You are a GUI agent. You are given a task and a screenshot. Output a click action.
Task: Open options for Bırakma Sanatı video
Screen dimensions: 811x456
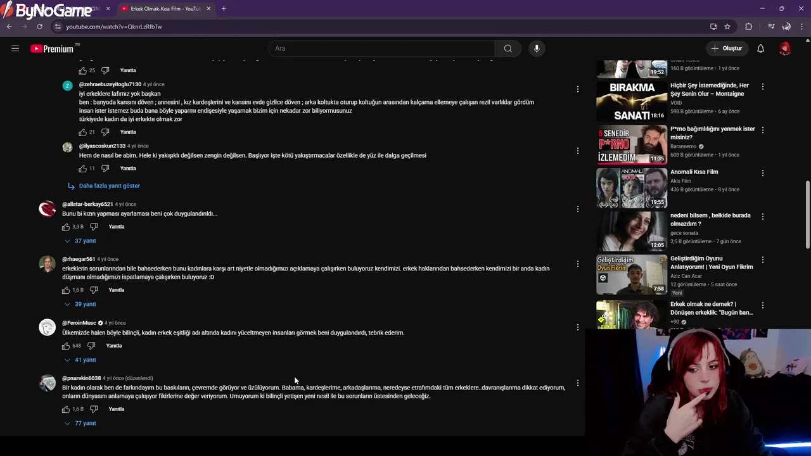tap(763, 86)
